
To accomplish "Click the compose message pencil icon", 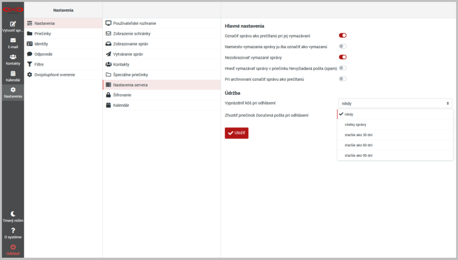I will coord(13,24).
